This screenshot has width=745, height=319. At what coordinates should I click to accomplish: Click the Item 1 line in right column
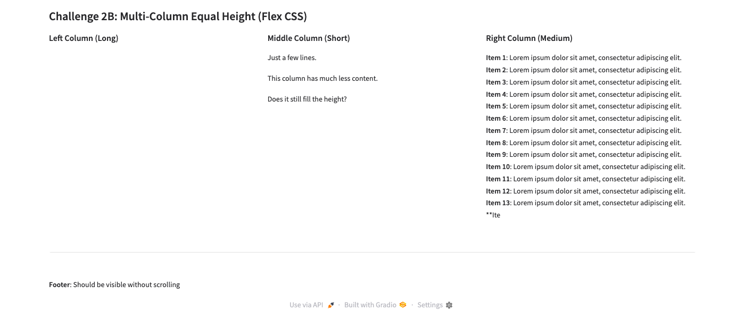coord(583,58)
